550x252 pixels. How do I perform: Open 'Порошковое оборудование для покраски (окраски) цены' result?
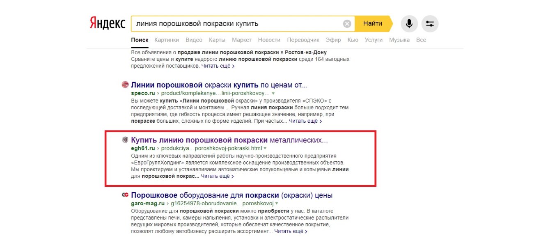coord(231,195)
